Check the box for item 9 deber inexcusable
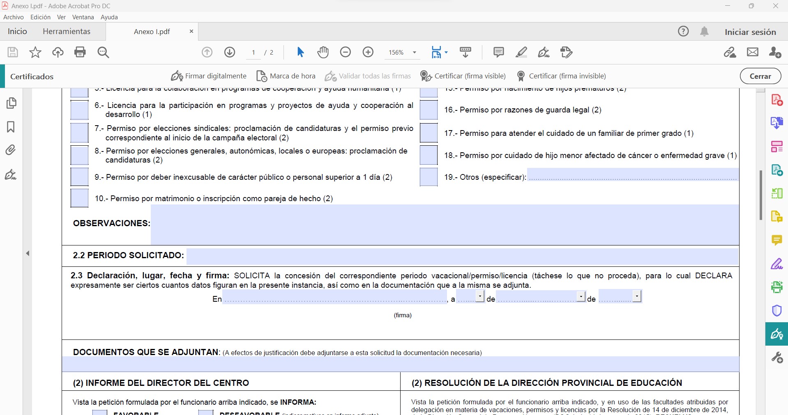Screen dimensions: 788x415 click(x=79, y=177)
